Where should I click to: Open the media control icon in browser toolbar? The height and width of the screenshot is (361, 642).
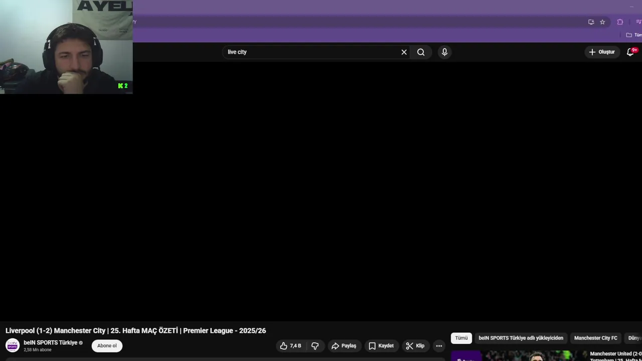(638, 22)
